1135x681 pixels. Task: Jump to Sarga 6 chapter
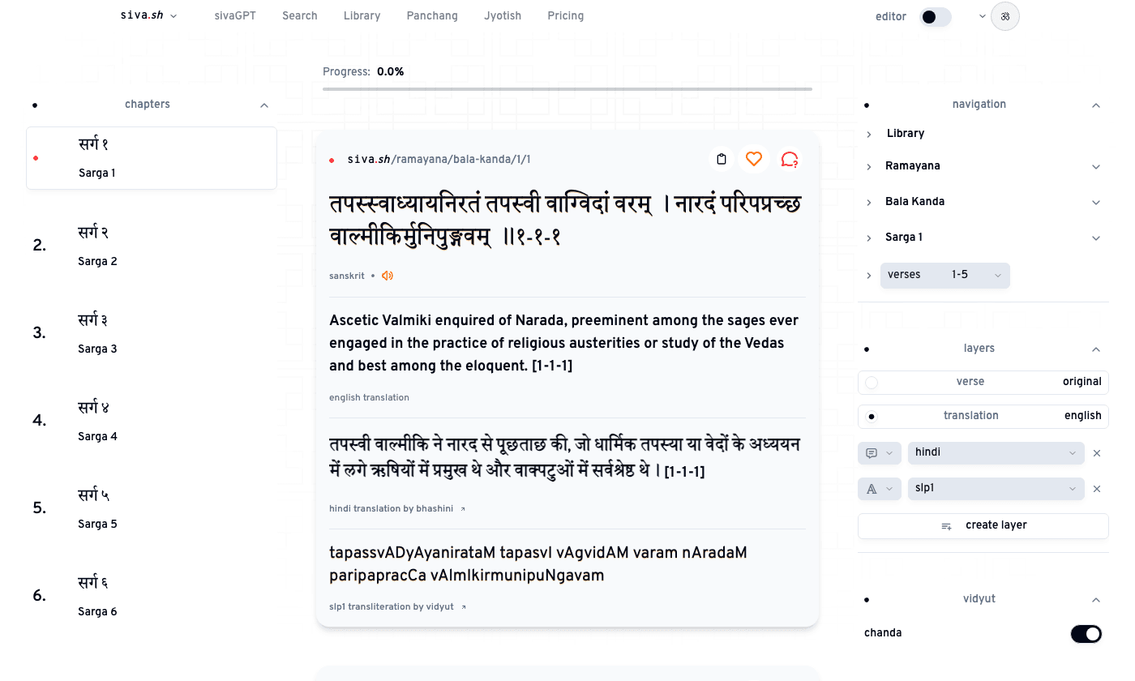pos(152,596)
